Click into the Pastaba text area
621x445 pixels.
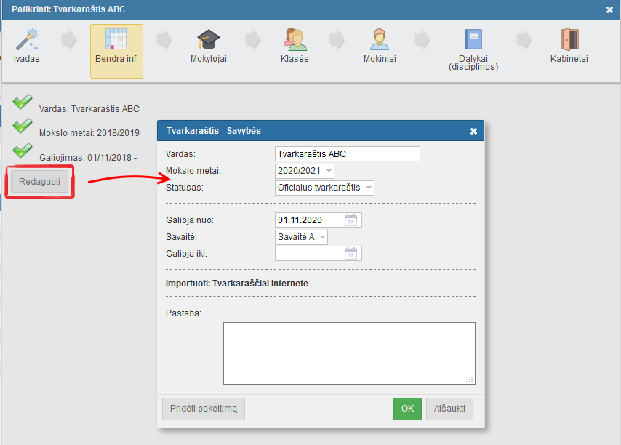(x=349, y=353)
